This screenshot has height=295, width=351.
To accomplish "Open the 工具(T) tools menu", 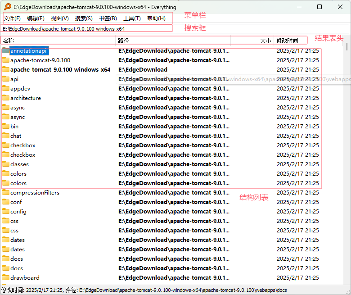I will (x=132, y=18).
